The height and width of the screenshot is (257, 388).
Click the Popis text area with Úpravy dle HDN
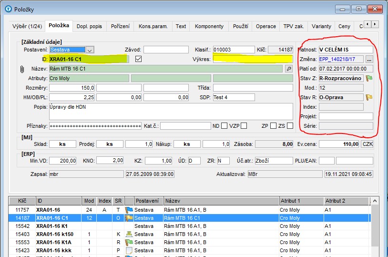(171, 112)
